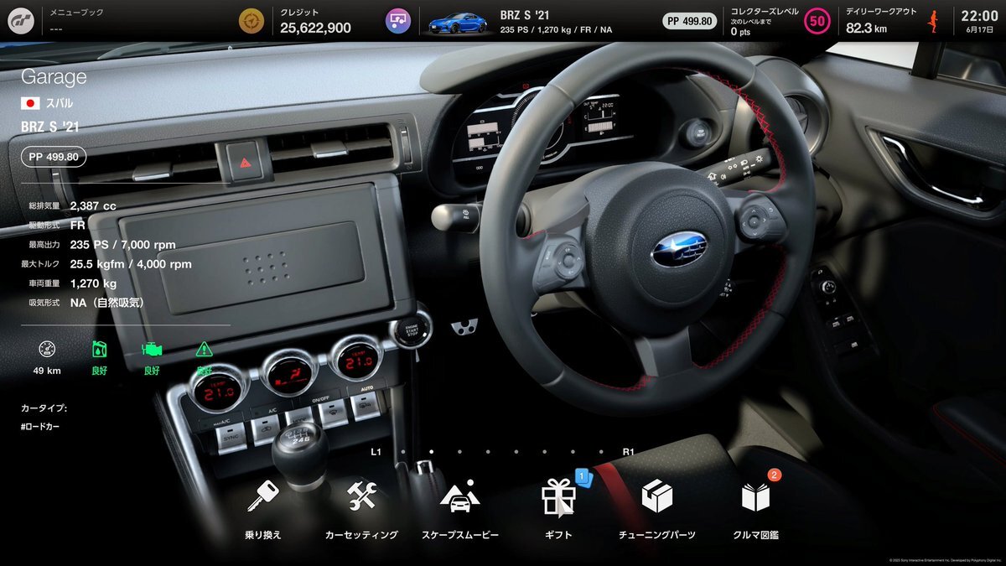Image resolution: width=1006 pixels, height=566 pixels.
Task: Click the top bar PP 499.80 badge
Action: 690,21
